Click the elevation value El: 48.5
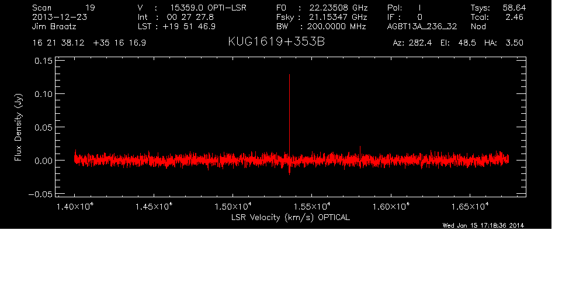Screen dimensions: 562x286 tap(458, 43)
